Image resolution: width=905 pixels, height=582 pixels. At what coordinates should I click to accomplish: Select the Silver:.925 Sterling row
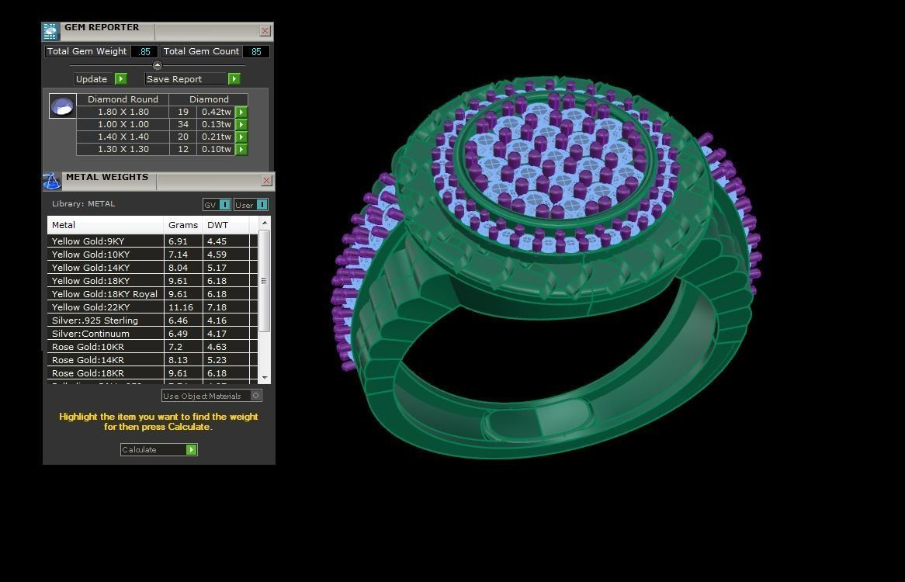(x=152, y=320)
